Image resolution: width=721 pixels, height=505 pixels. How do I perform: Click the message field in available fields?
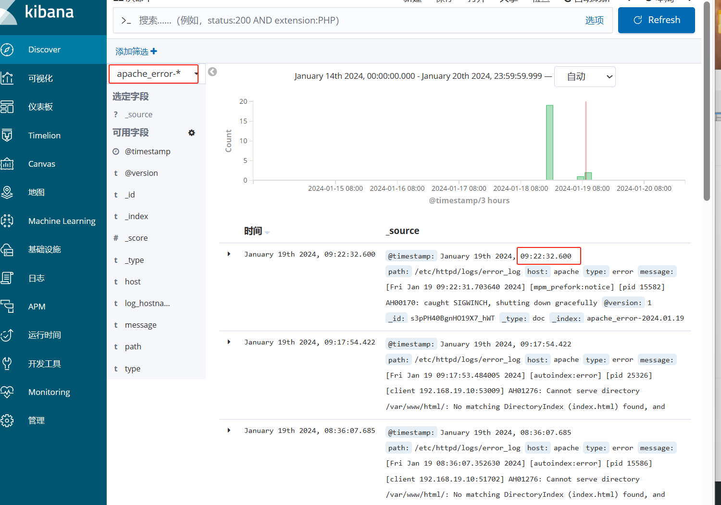(140, 325)
